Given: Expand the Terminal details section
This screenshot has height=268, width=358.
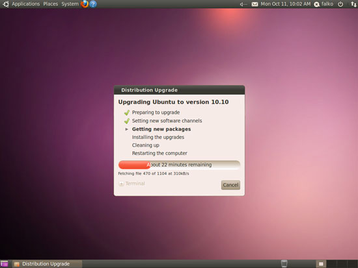Looking at the screenshot, I should 131,184.
